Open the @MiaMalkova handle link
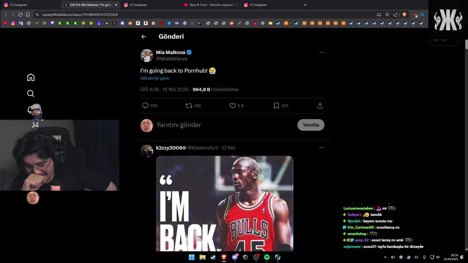468x263 pixels. pyautogui.click(x=171, y=59)
